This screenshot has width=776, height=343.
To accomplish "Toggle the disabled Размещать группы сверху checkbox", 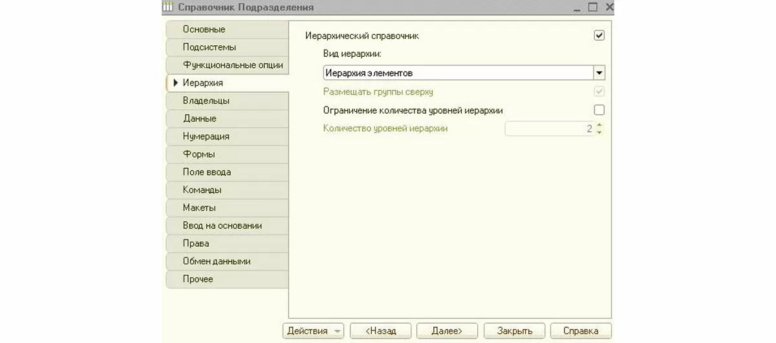I will coord(599,92).
